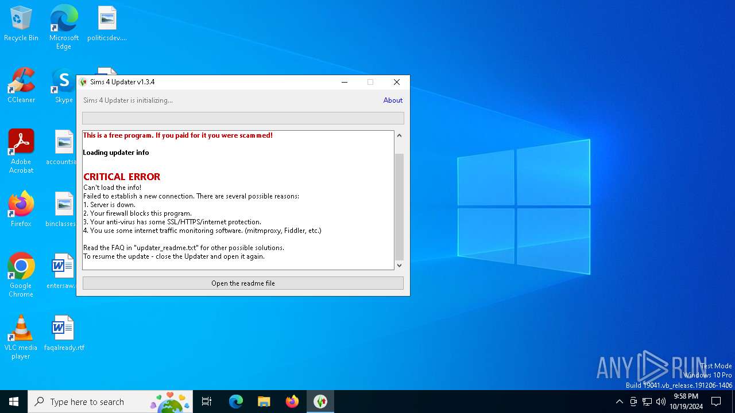Select the Microsoft Edge desktop shortcut
Screen dimensions: 735x413
pyautogui.click(x=64, y=27)
